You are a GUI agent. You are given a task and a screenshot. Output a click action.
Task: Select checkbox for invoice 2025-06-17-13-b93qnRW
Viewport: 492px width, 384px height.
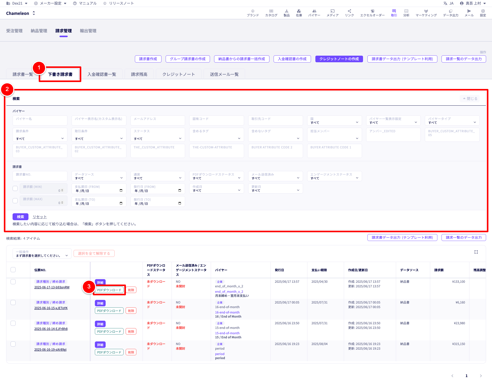coord(13,282)
